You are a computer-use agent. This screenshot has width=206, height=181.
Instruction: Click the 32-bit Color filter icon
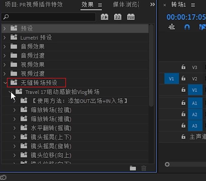click(117, 17)
